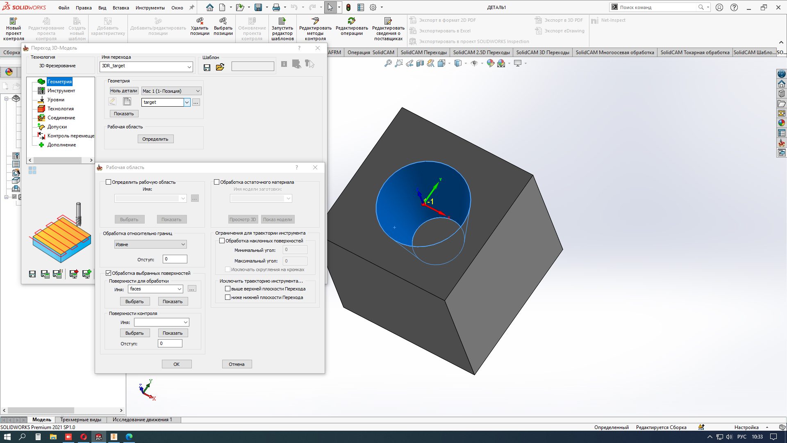
Task: Expand the 'faces' surface name dropdown
Action: (x=180, y=289)
